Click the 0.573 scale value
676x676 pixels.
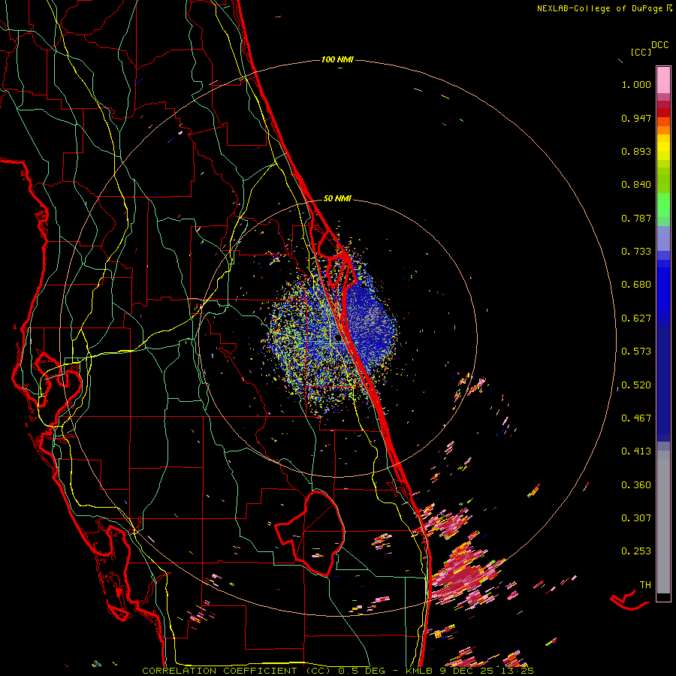636,352
